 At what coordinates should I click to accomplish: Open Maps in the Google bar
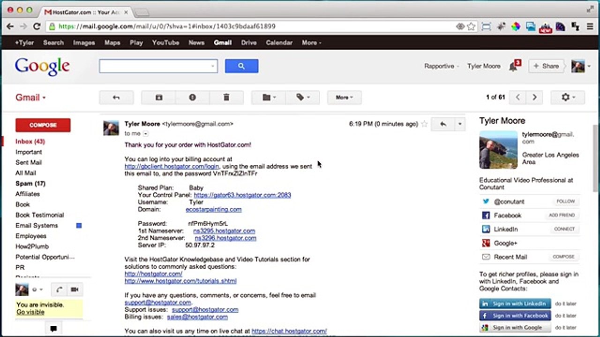tap(112, 43)
